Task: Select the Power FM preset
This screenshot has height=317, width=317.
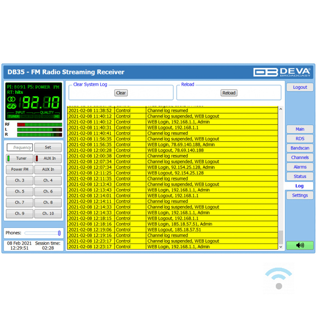Action: [x=19, y=169]
